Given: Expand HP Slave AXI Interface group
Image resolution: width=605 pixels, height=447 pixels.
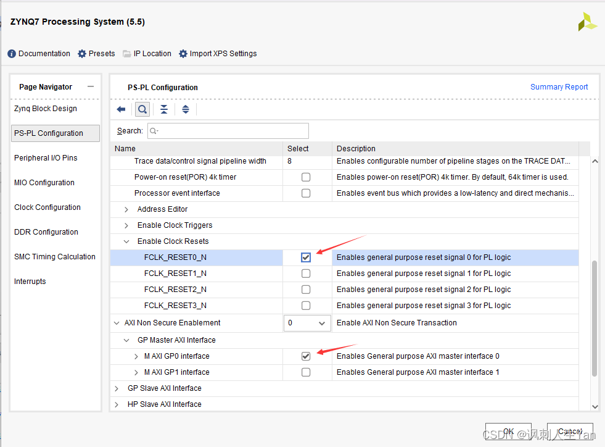Looking at the screenshot, I should click(117, 404).
